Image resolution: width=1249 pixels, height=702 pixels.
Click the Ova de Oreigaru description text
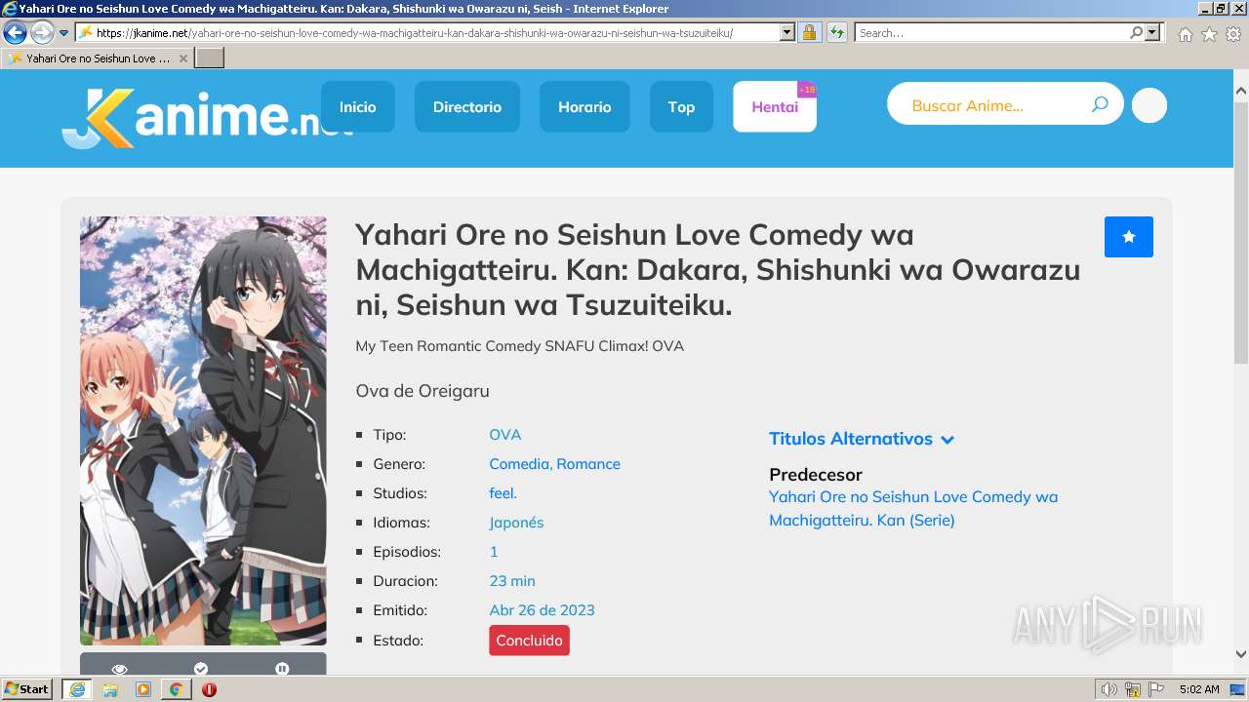(423, 391)
